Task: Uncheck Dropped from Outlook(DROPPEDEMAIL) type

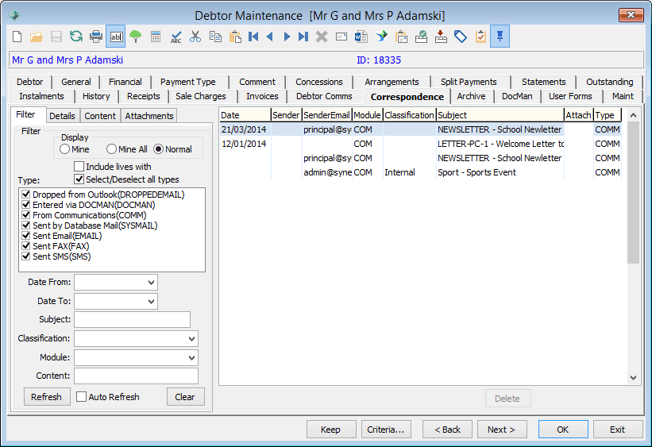Action: [x=26, y=195]
